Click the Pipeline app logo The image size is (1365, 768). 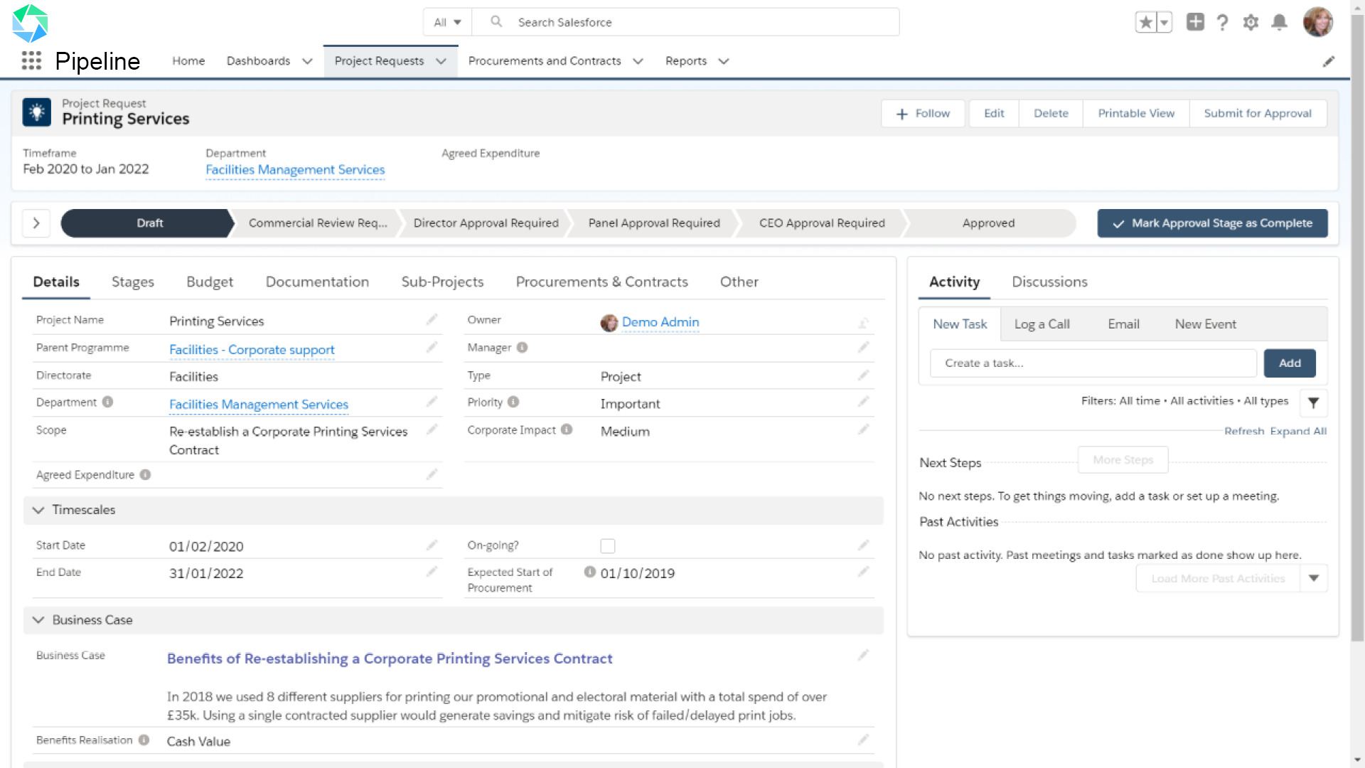(30, 23)
